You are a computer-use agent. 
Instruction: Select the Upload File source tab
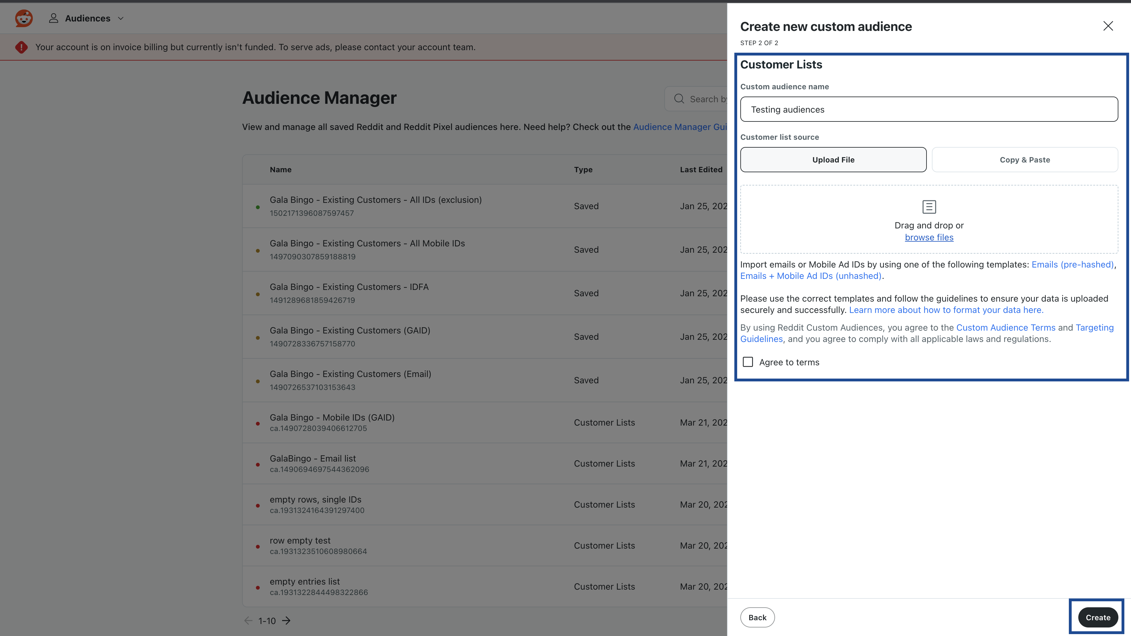833,160
